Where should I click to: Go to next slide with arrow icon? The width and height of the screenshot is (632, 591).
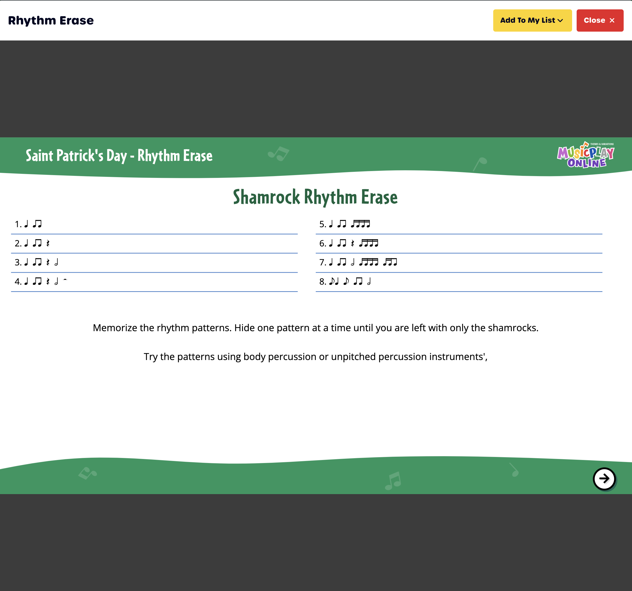tap(604, 478)
